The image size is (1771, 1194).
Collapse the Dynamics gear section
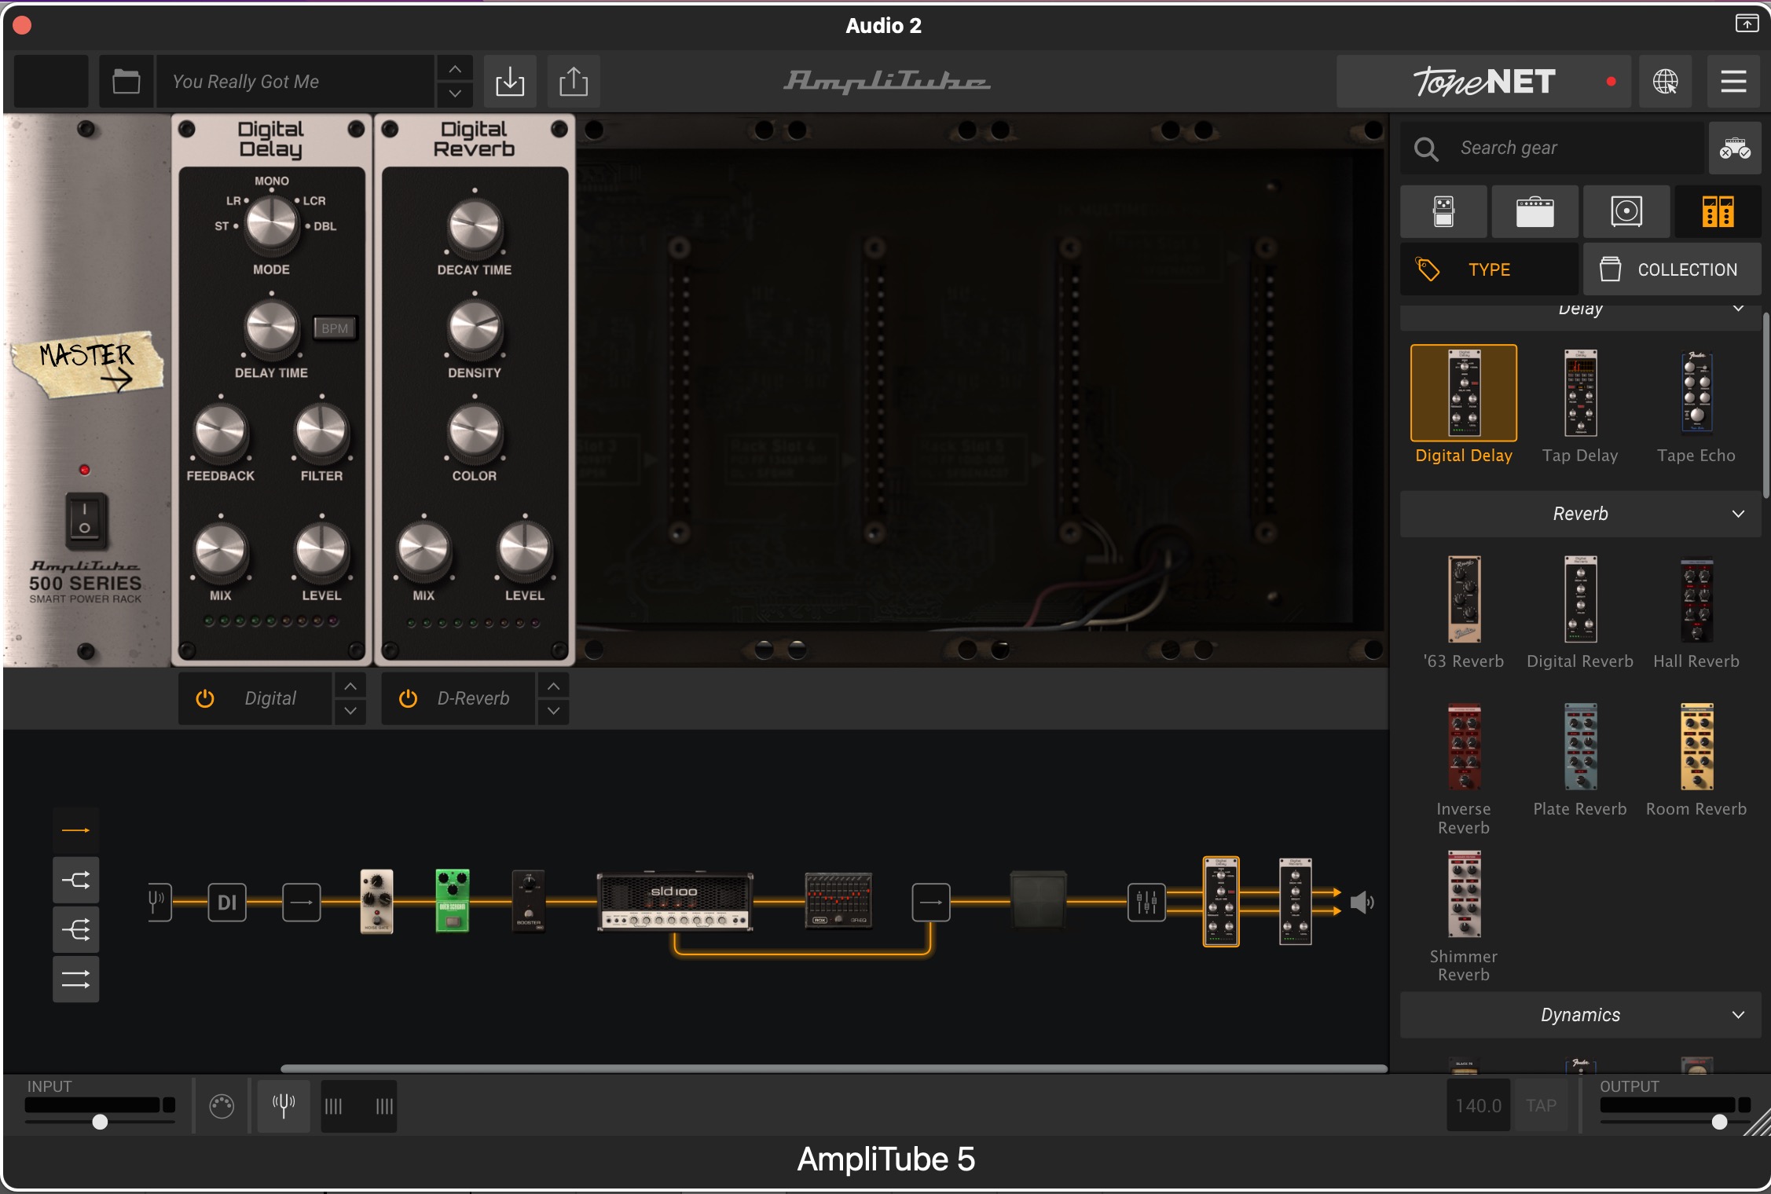tap(1738, 1015)
